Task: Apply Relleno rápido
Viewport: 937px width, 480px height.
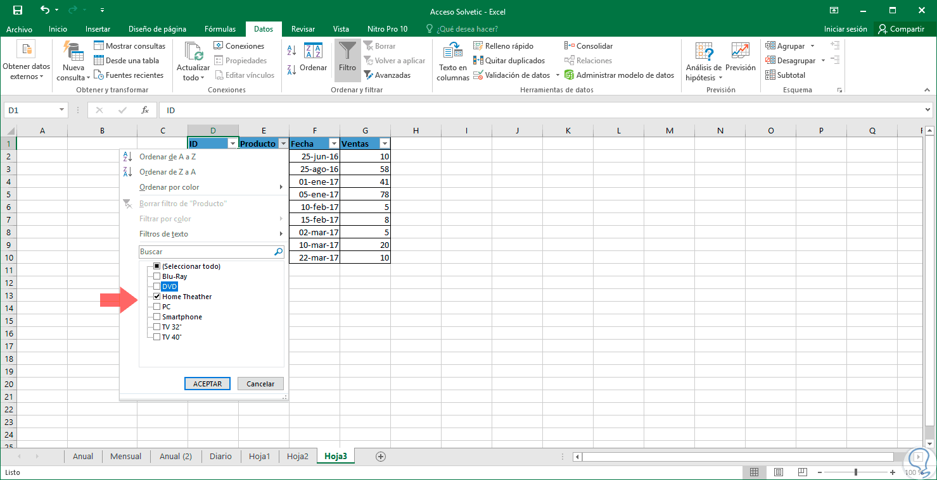Action: (x=504, y=46)
